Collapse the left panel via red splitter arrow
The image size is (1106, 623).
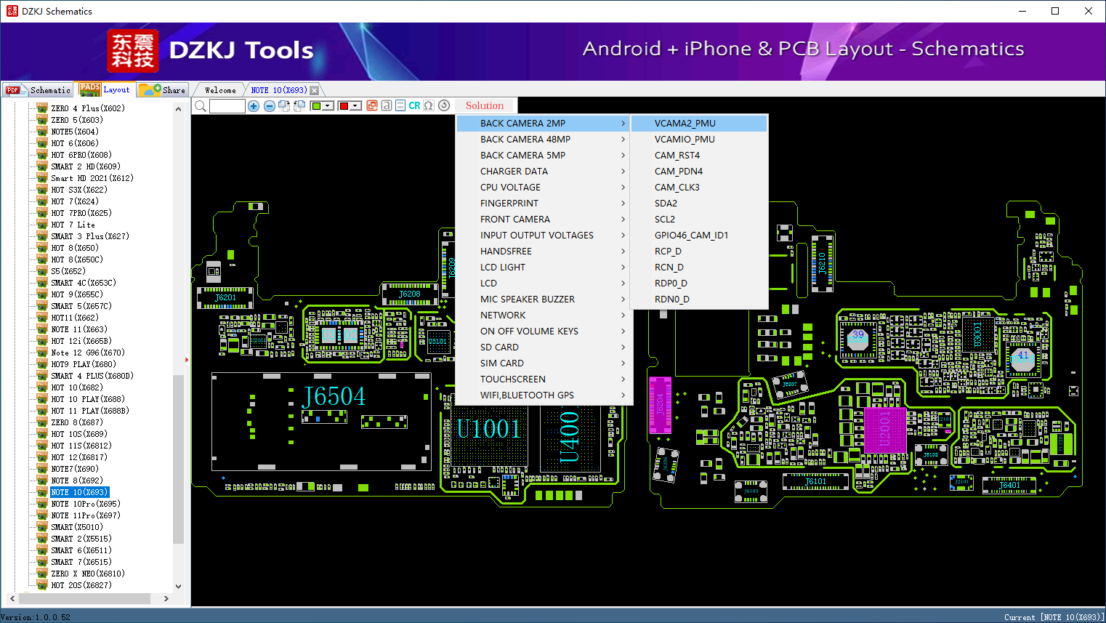(x=187, y=359)
